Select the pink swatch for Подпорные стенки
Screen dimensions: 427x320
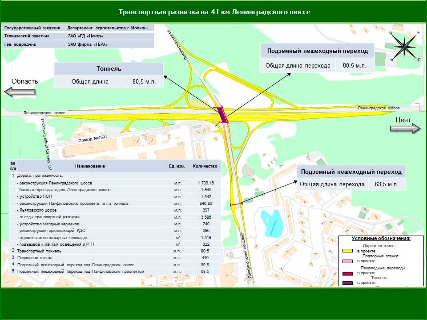point(347,261)
